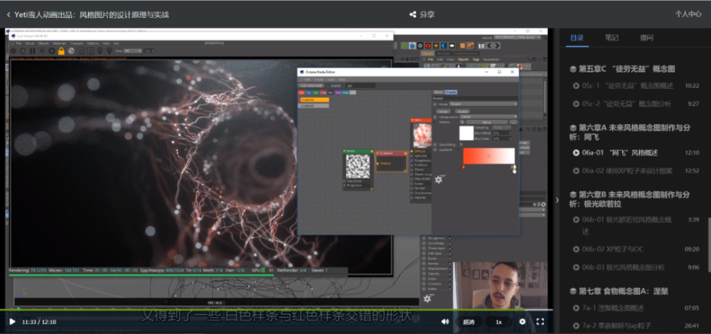Toggle the Bump channel checkbox
This screenshot has height=334, width=711.
coord(450,259)
